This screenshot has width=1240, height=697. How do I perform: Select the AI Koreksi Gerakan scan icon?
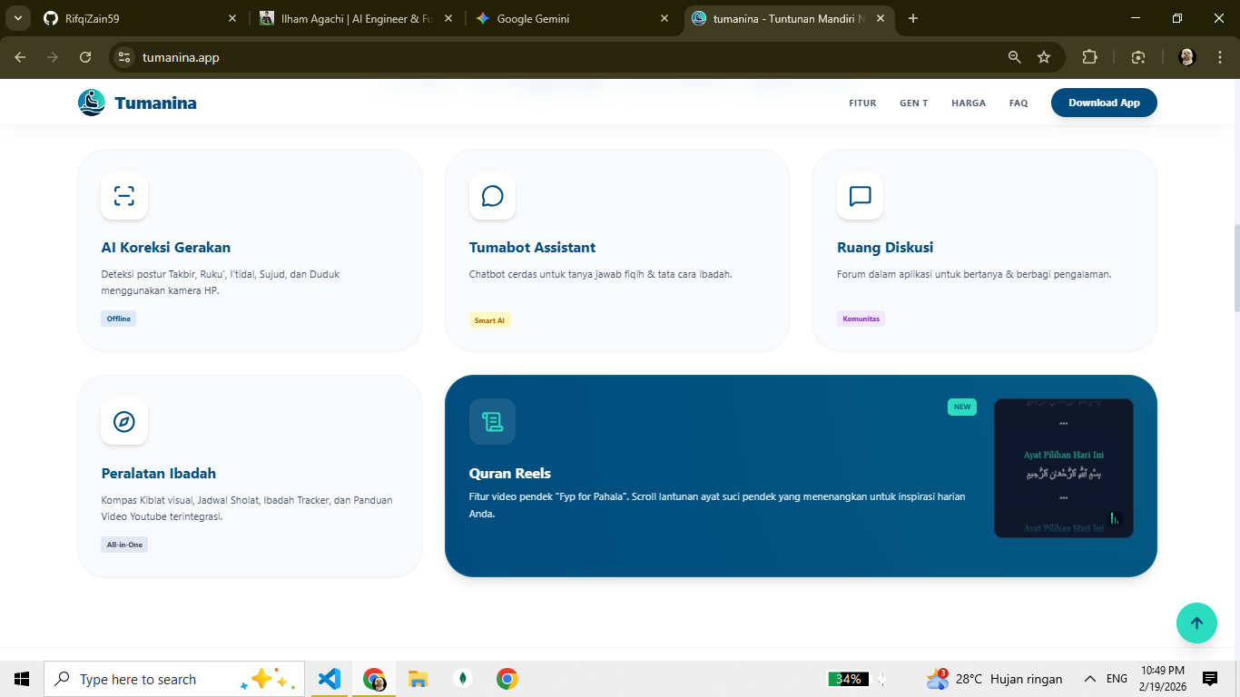[x=123, y=196]
